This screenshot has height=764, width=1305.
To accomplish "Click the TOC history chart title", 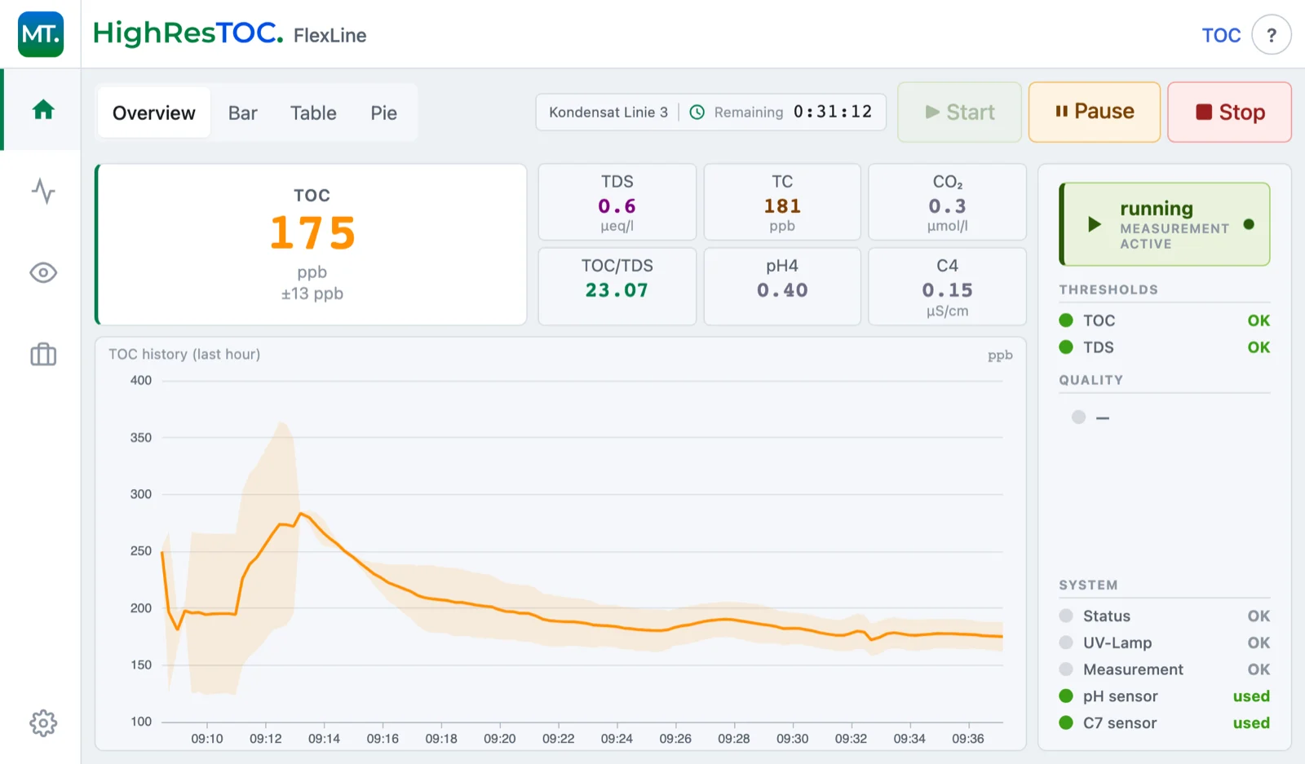I will 184,354.
